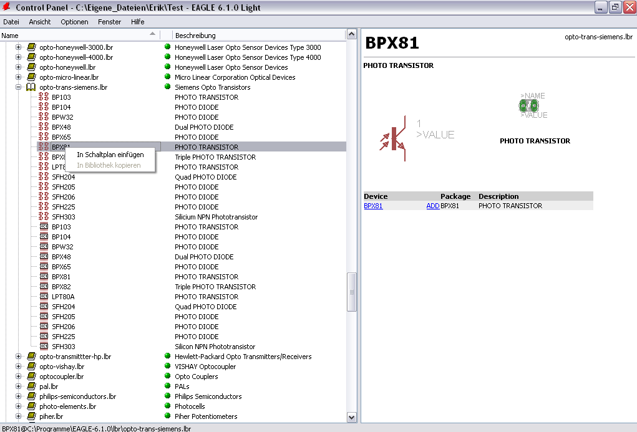
Task: Click the device icon beside first SFH204
Action: point(44,177)
